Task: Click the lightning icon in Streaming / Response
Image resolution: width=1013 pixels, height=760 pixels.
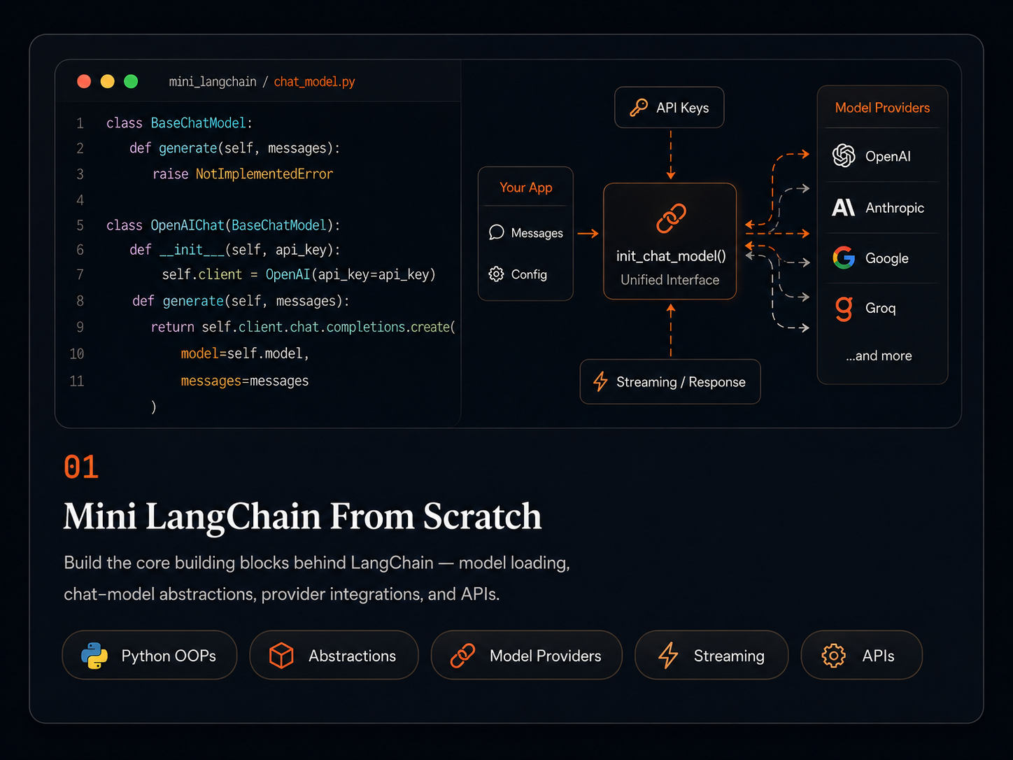Action: (x=600, y=381)
